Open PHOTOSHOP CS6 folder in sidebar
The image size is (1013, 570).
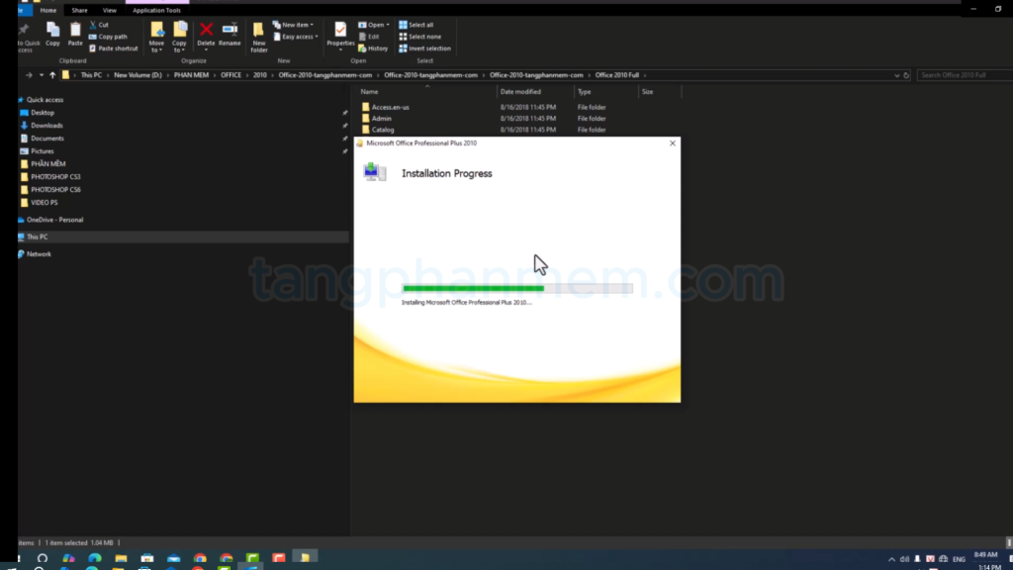pyautogui.click(x=55, y=189)
